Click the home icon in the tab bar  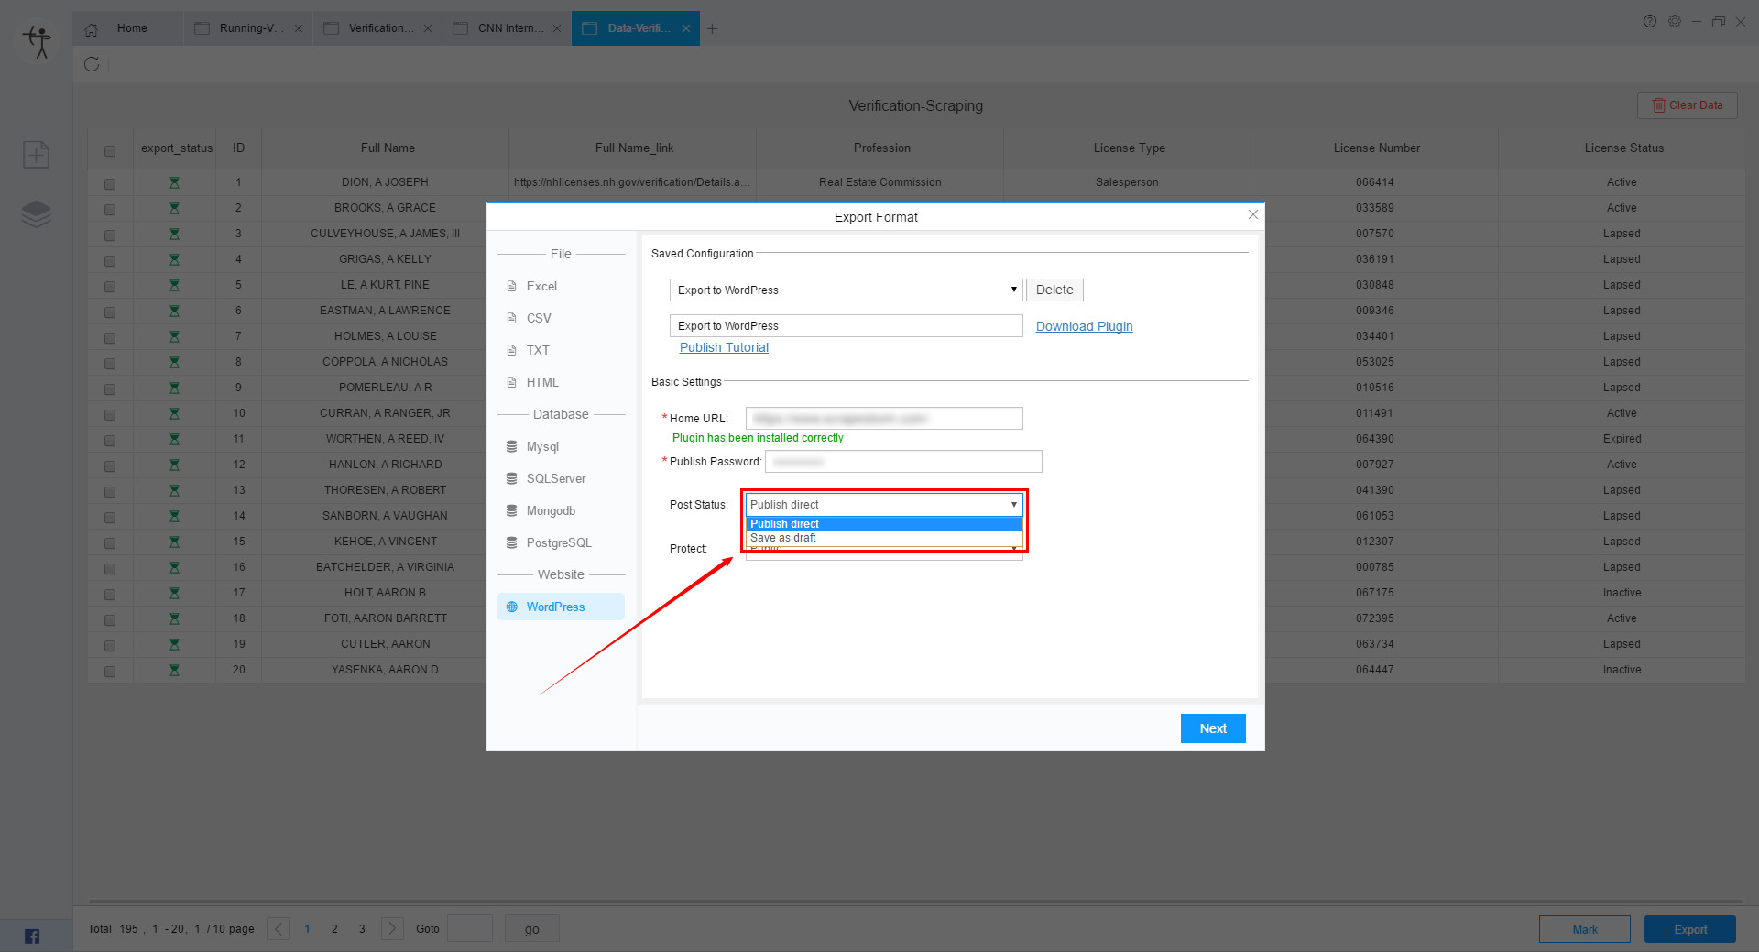(92, 29)
